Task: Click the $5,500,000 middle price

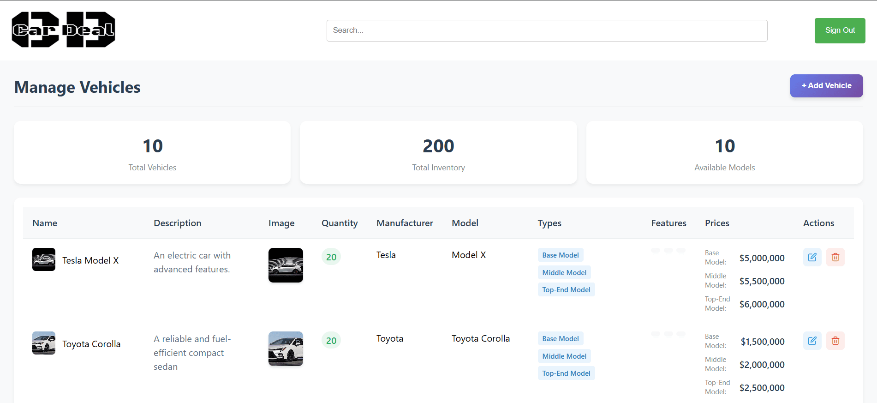Action: [x=762, y=281]
